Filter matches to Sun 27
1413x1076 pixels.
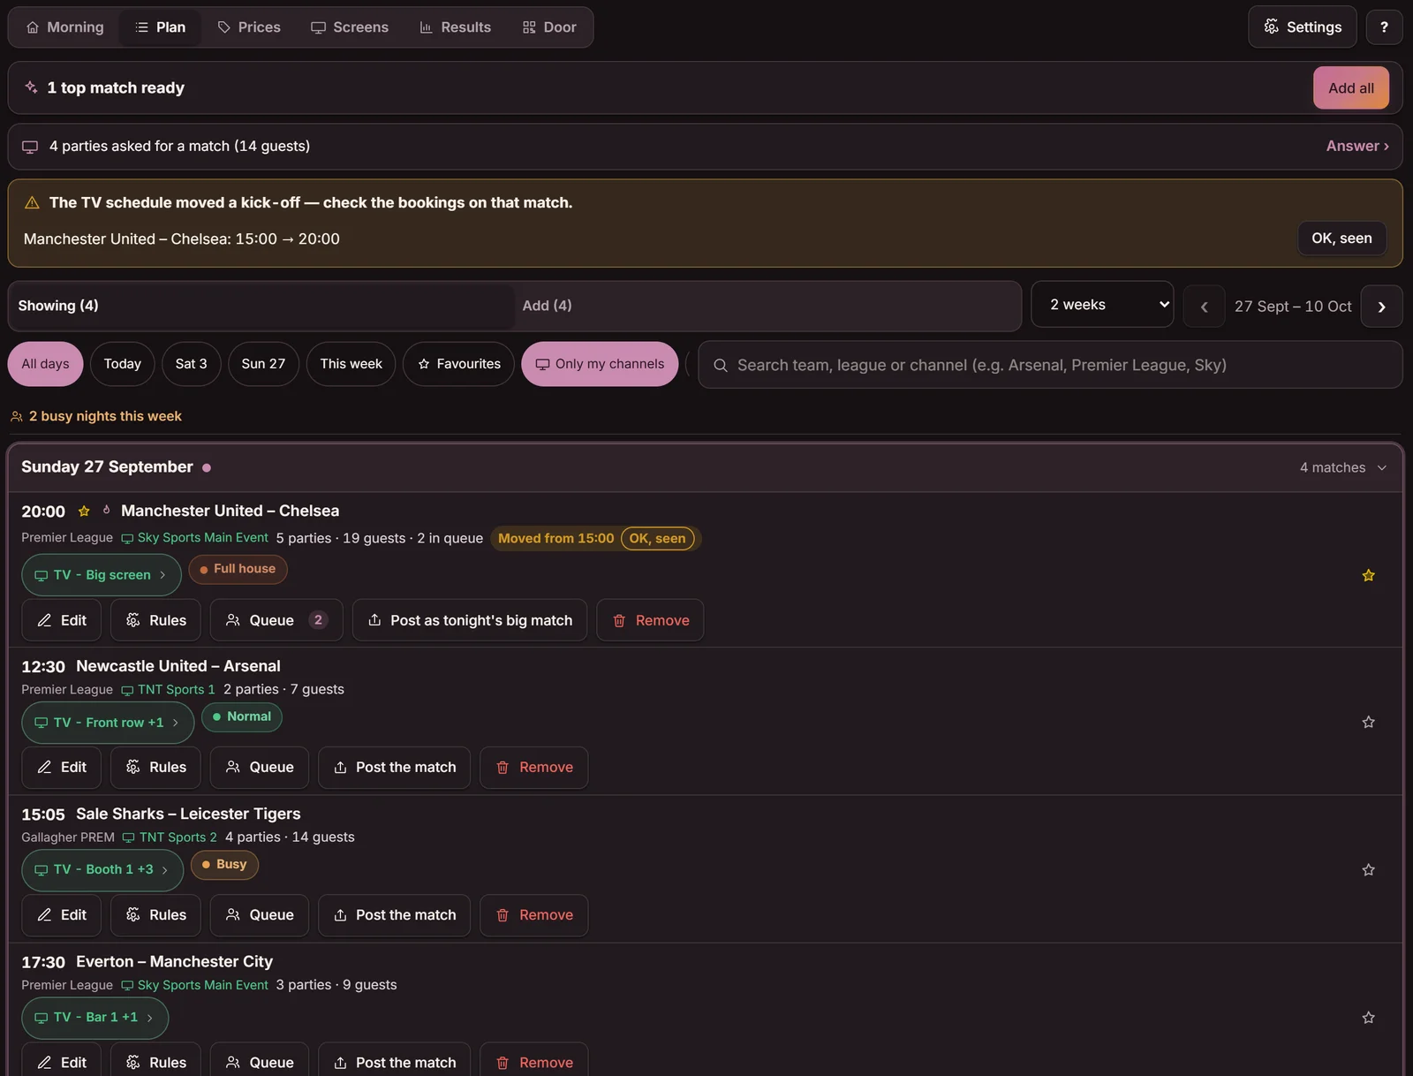(x=263, y=364)
